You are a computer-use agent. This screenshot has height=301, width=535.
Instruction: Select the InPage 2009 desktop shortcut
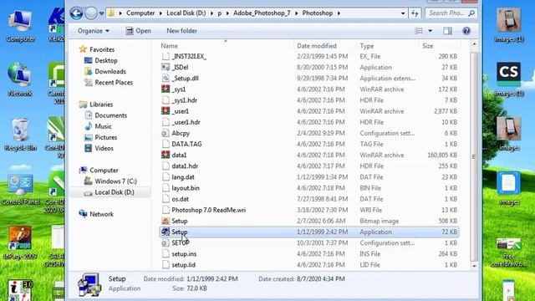(x=20, y=243)
